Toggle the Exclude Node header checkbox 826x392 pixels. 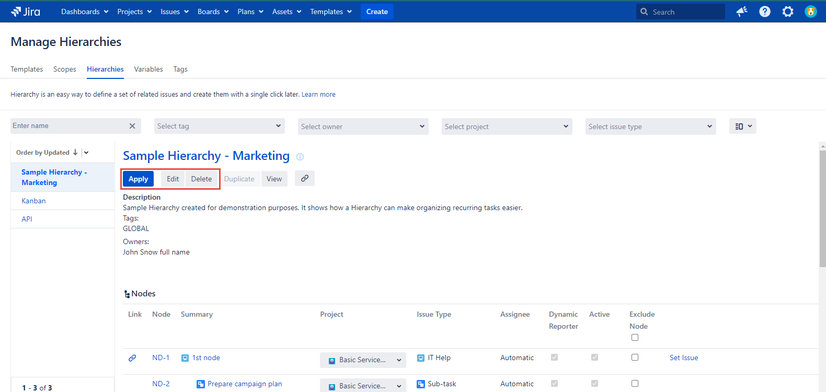(x=635, y=338)
